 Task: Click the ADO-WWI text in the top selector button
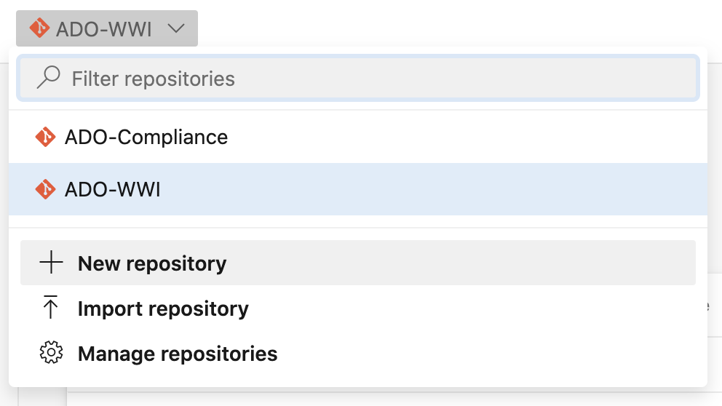pos(104,29)
